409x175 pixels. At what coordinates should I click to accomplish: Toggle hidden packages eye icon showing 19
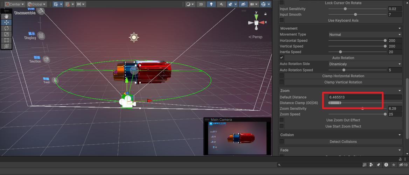403,165
